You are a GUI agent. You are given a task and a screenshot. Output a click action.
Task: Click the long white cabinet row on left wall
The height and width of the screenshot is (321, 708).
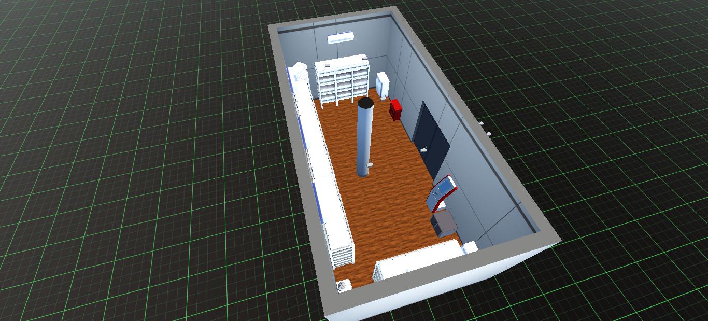tap(322, 166)
